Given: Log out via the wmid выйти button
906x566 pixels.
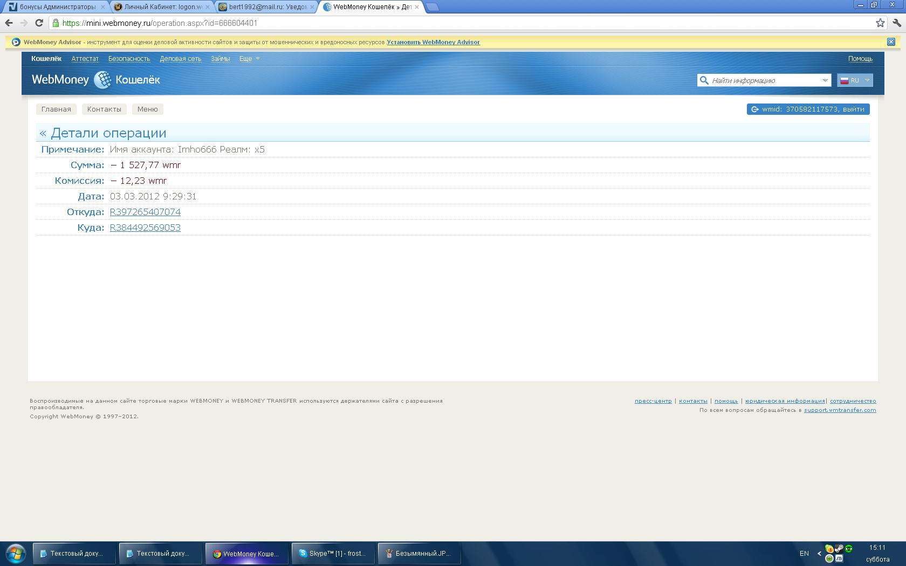Looking at the screenshot, I should [808, 109].
